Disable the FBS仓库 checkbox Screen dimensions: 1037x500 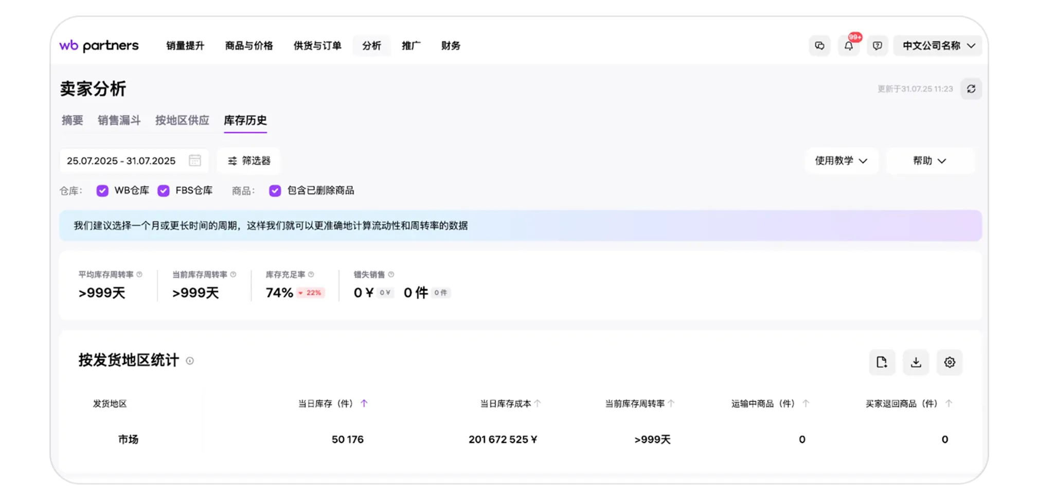[x=164, y=190]
